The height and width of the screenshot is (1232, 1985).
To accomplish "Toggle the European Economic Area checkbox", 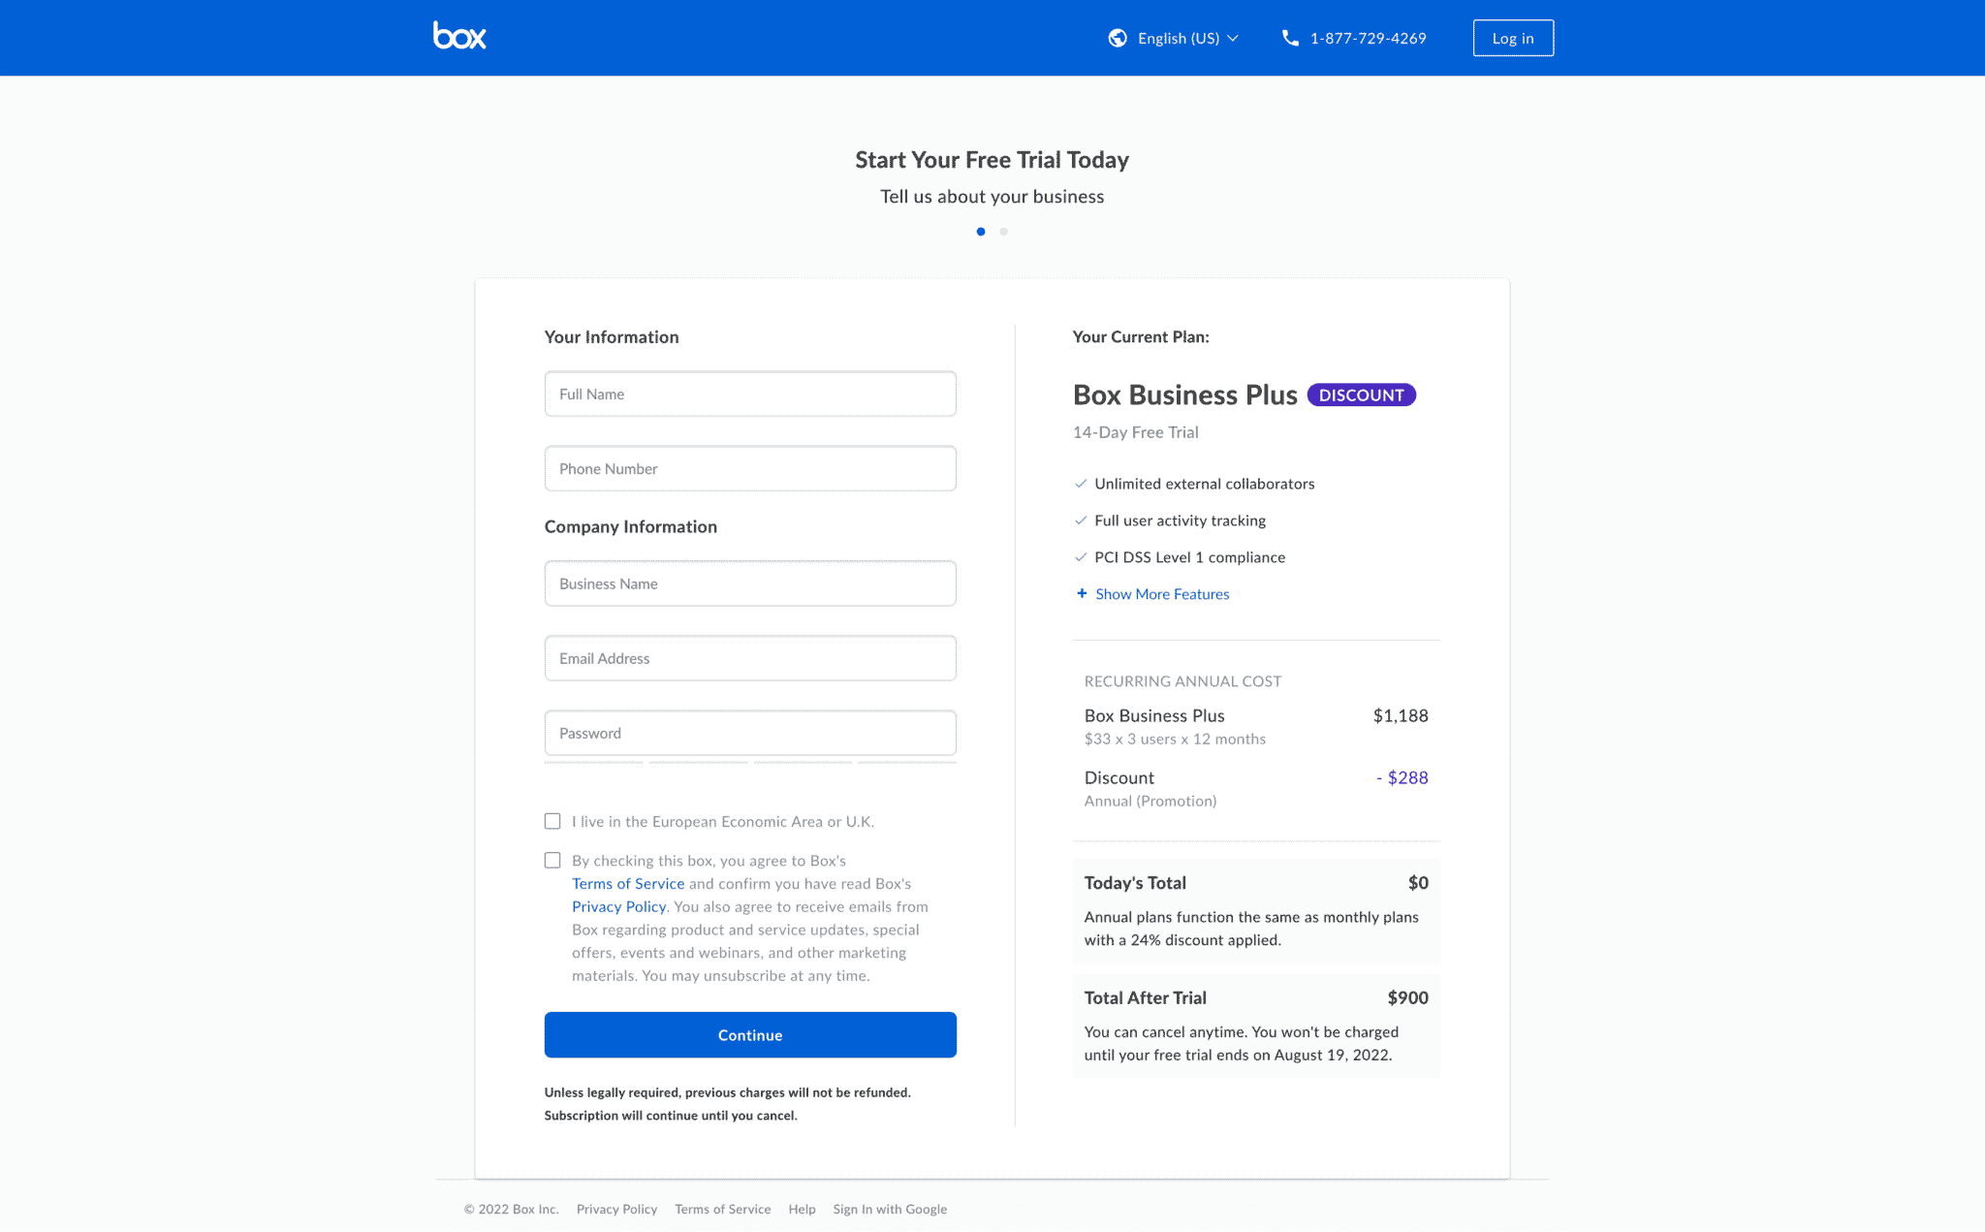I will (551, 820).
